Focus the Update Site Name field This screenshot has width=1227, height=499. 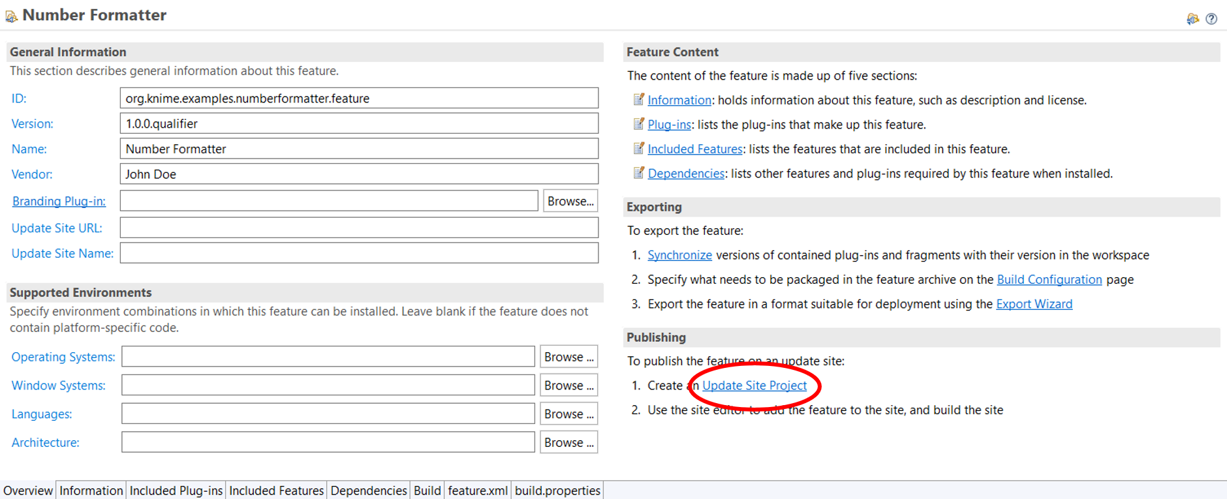coord(359,253)
